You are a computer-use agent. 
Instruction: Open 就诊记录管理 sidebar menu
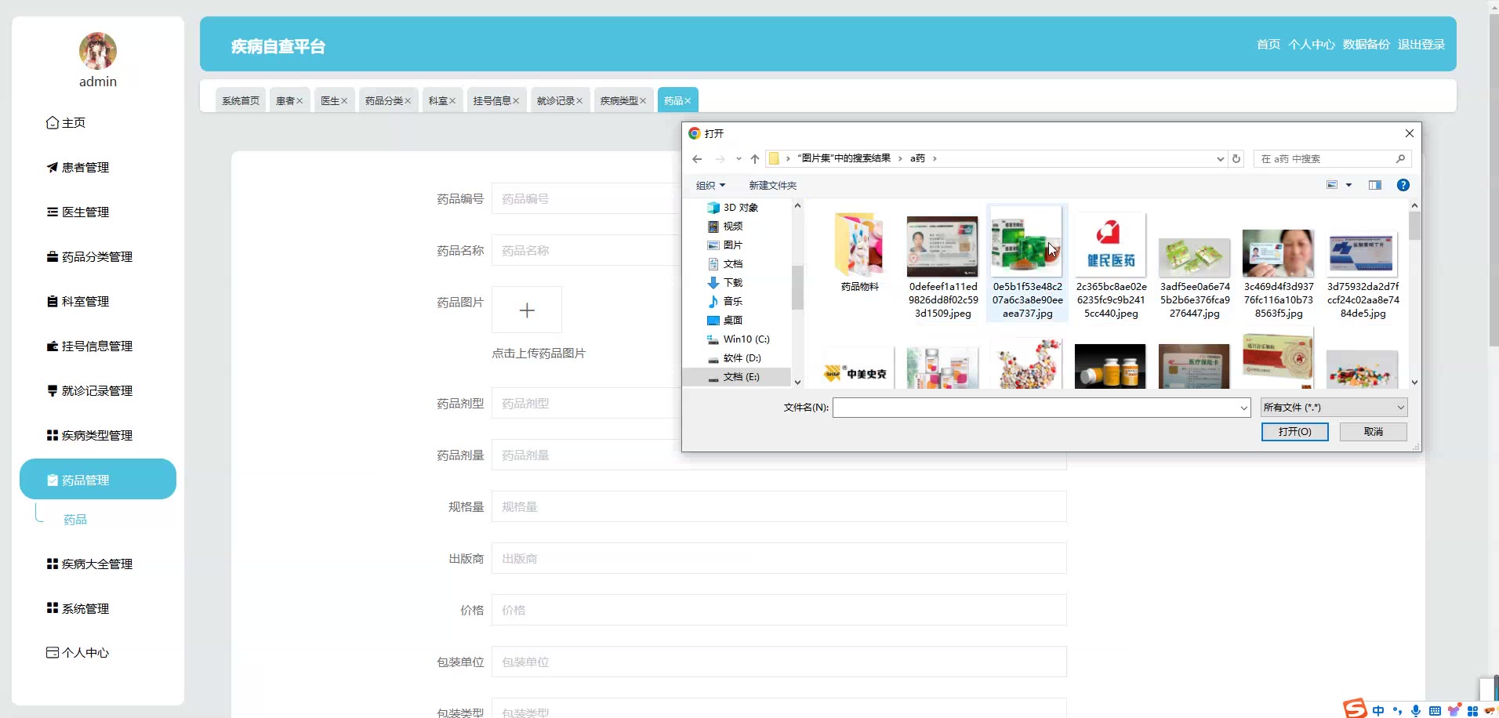[x=89, y=390]
